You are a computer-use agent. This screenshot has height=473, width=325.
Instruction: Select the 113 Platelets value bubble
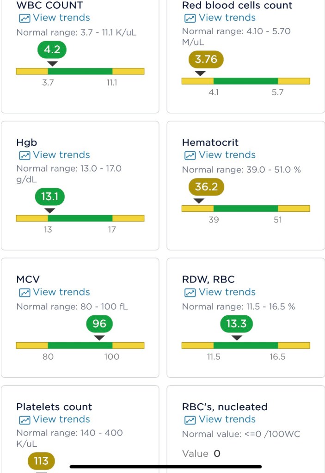pyautogui.click(x=41, y=461)
